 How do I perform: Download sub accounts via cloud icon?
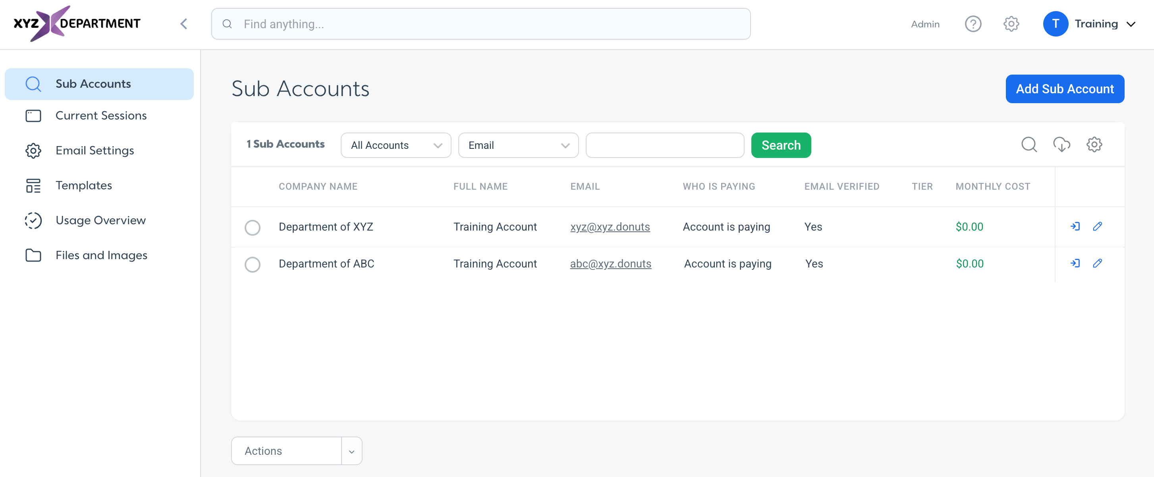1061,144
